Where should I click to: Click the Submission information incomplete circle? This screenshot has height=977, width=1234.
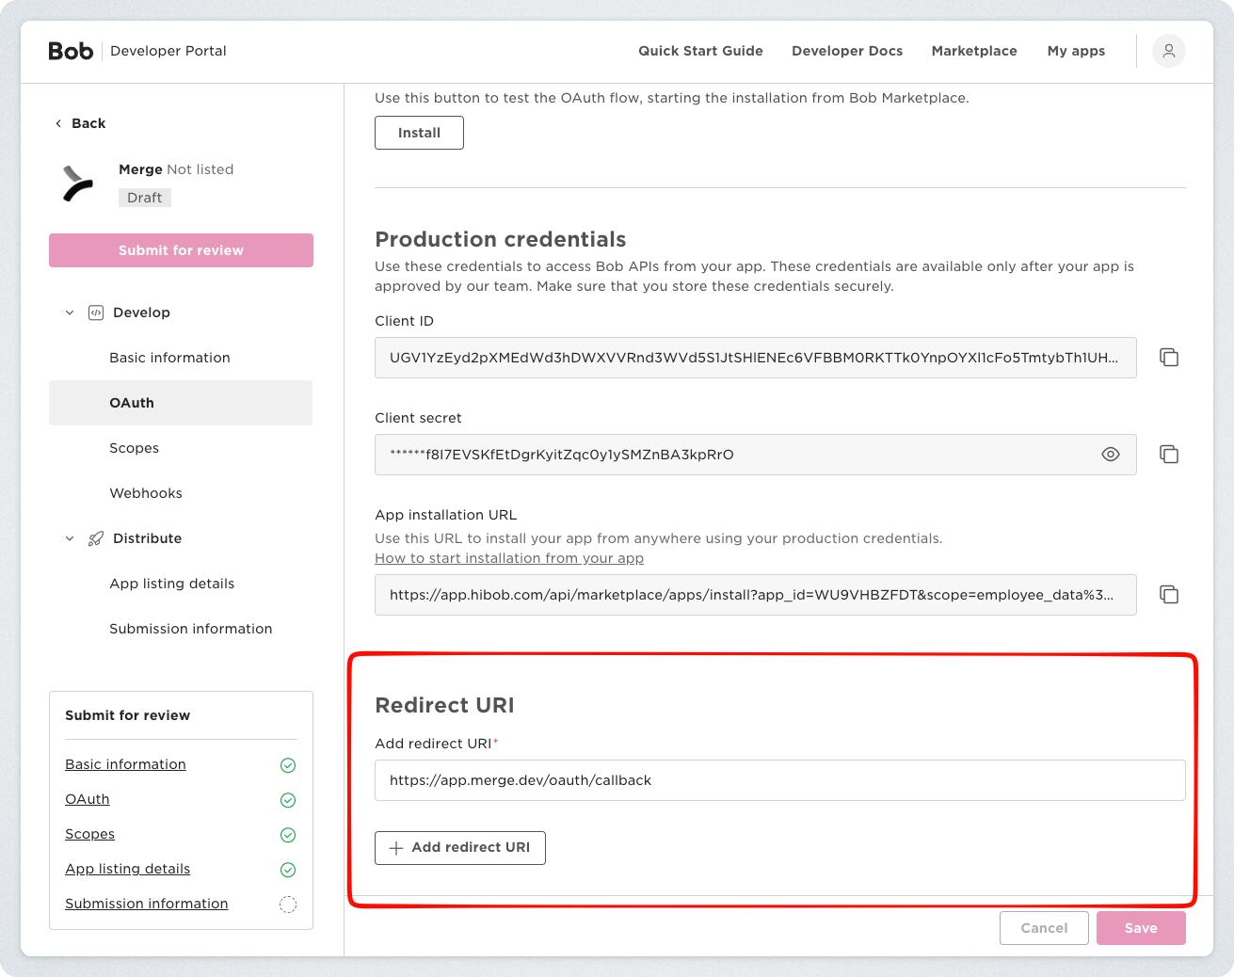[x=288, y=905]
